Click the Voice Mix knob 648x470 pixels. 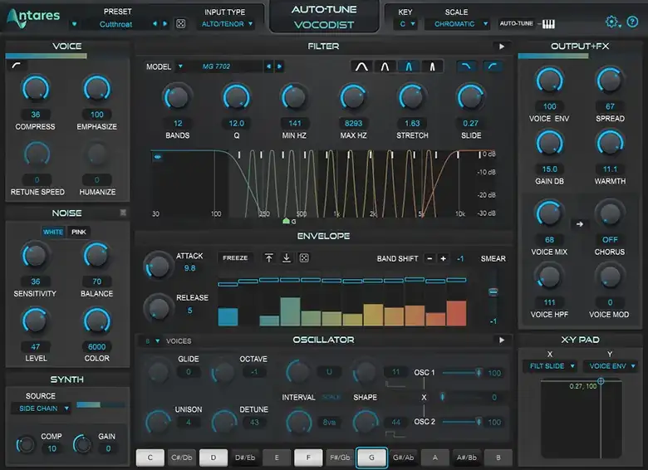pos(549,213)
